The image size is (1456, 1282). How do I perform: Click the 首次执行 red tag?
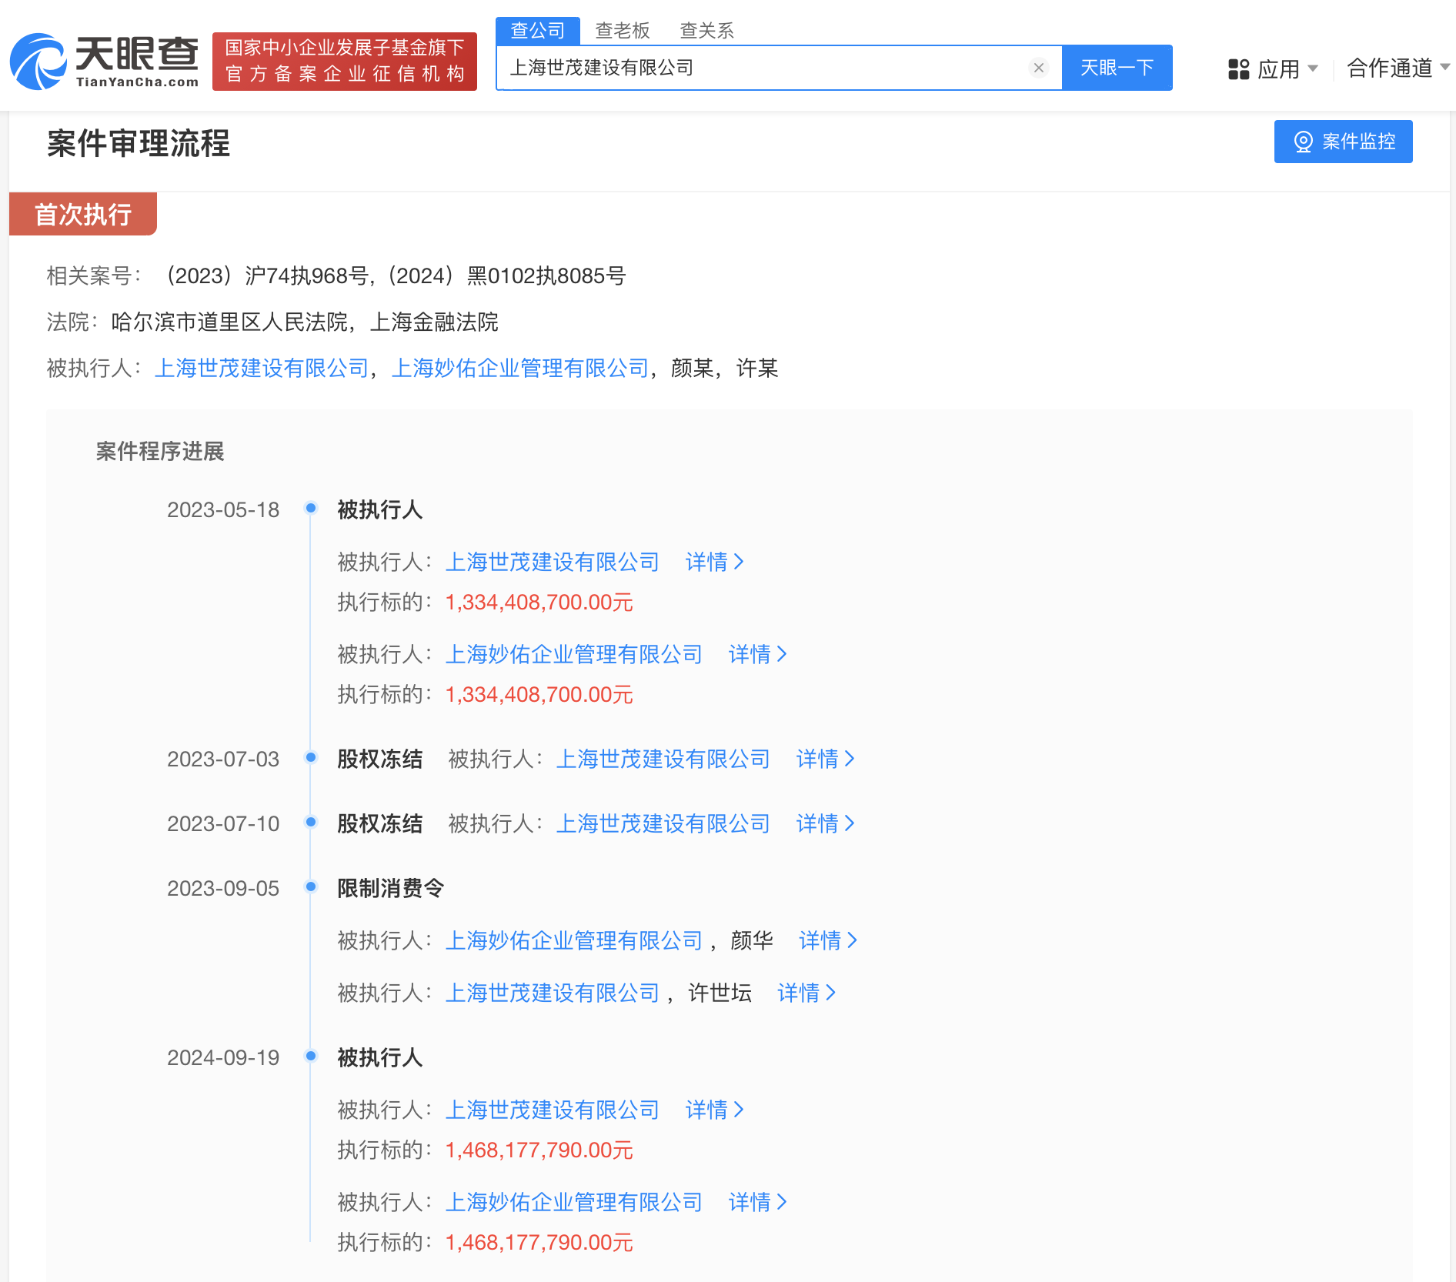83,215
